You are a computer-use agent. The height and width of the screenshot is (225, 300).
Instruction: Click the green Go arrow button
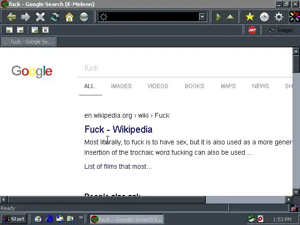[x=218, y=17]
